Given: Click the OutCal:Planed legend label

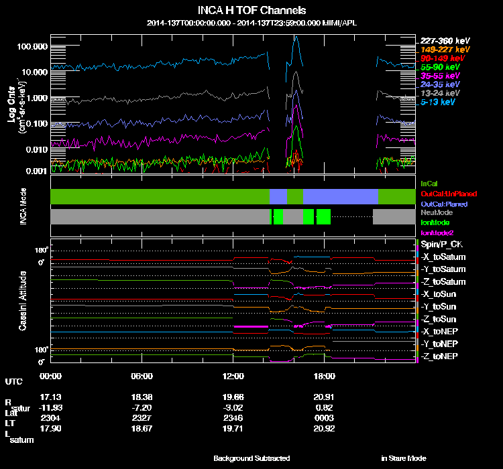Looking at the screenshot, I should [x=443, y=203].
